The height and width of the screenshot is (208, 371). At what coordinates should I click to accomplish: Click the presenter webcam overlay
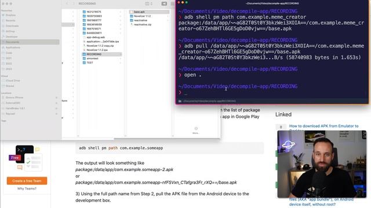click(x=322, y=164)
